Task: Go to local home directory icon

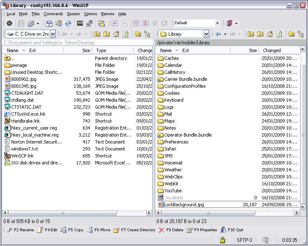Action: 116,34
